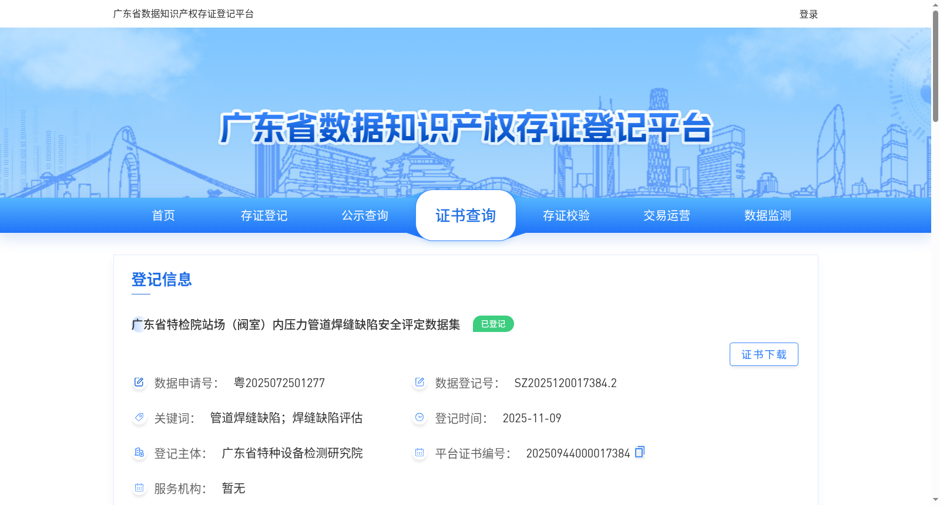Open the 存证校验 tab
Viewport: 940px width, 505px height.
pyautogui.click(x=566, y=215)
